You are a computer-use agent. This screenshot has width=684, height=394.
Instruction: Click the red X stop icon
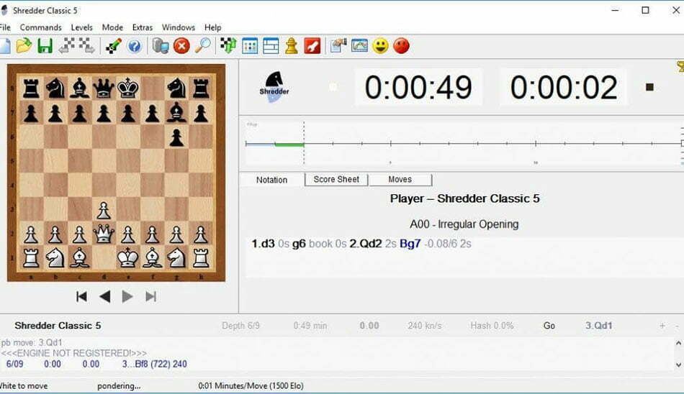coord(181,46)
